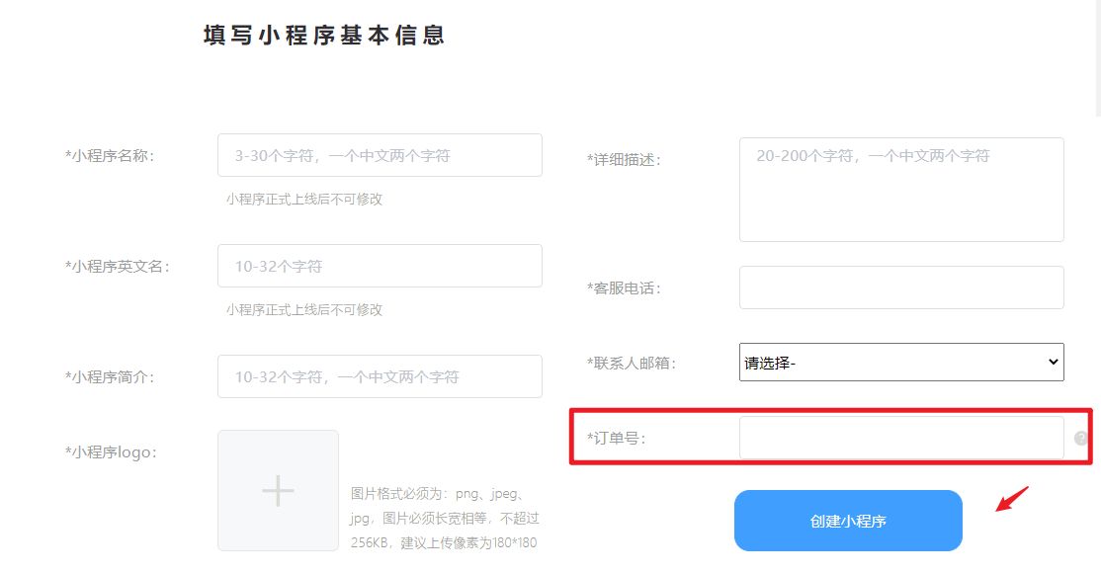Focus the 客服电话 input field
The image size is (1101, 573).
(x=901, y=287)
